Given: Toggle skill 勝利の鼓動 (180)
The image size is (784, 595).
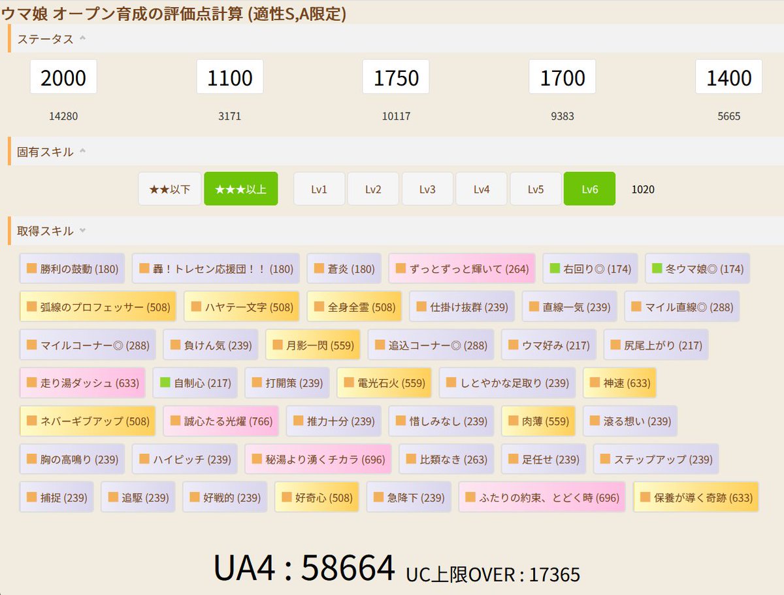Looking at the screenshot, I should click(73, 269).
